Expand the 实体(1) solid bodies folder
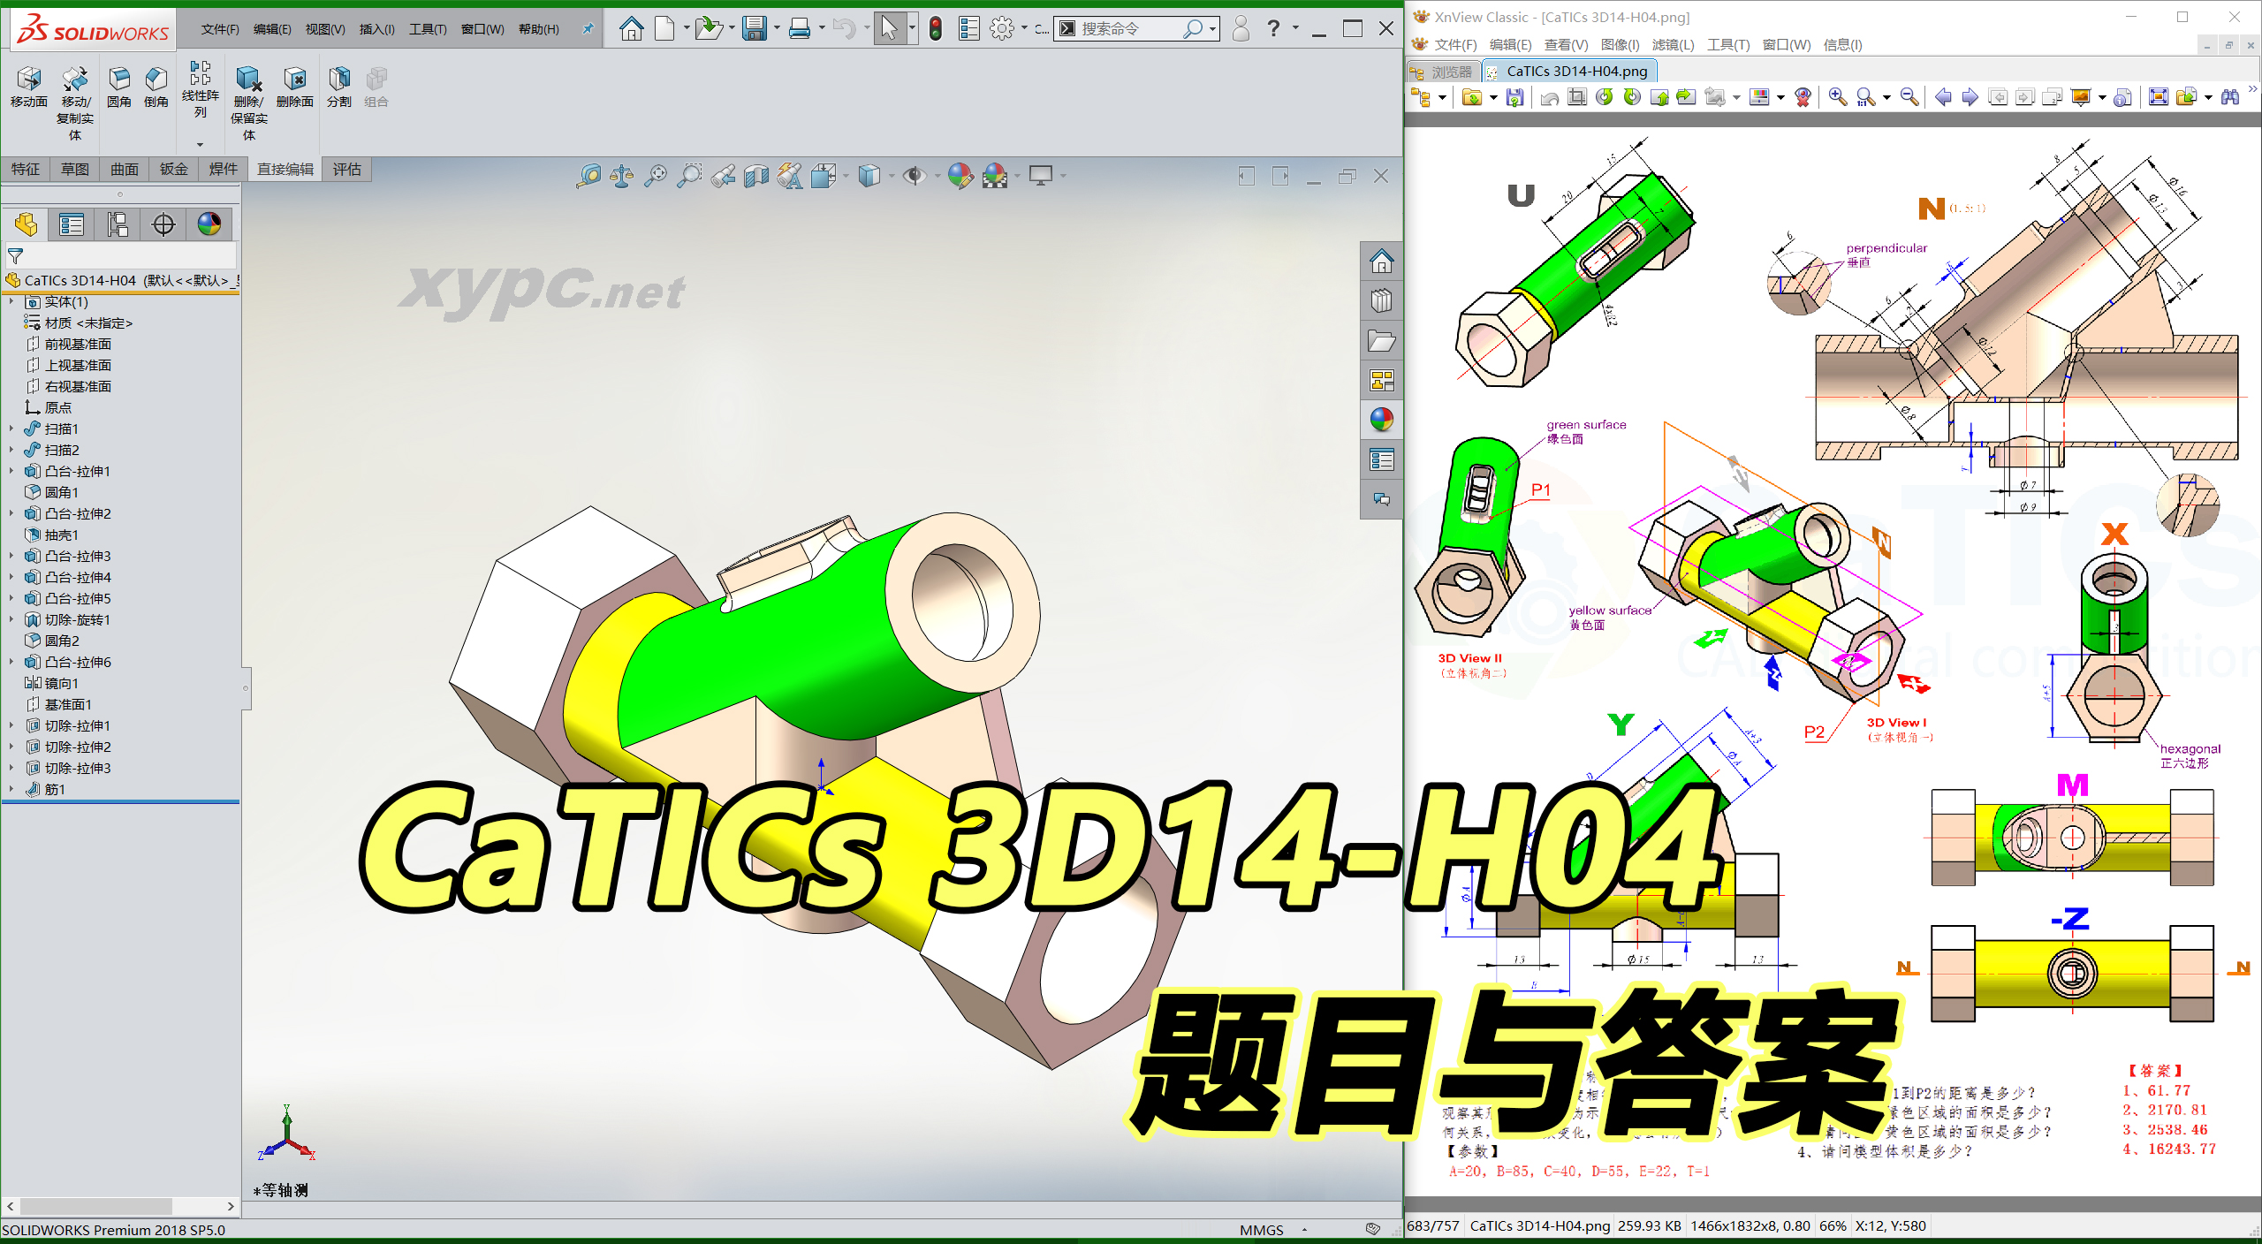 click(11, 302)
